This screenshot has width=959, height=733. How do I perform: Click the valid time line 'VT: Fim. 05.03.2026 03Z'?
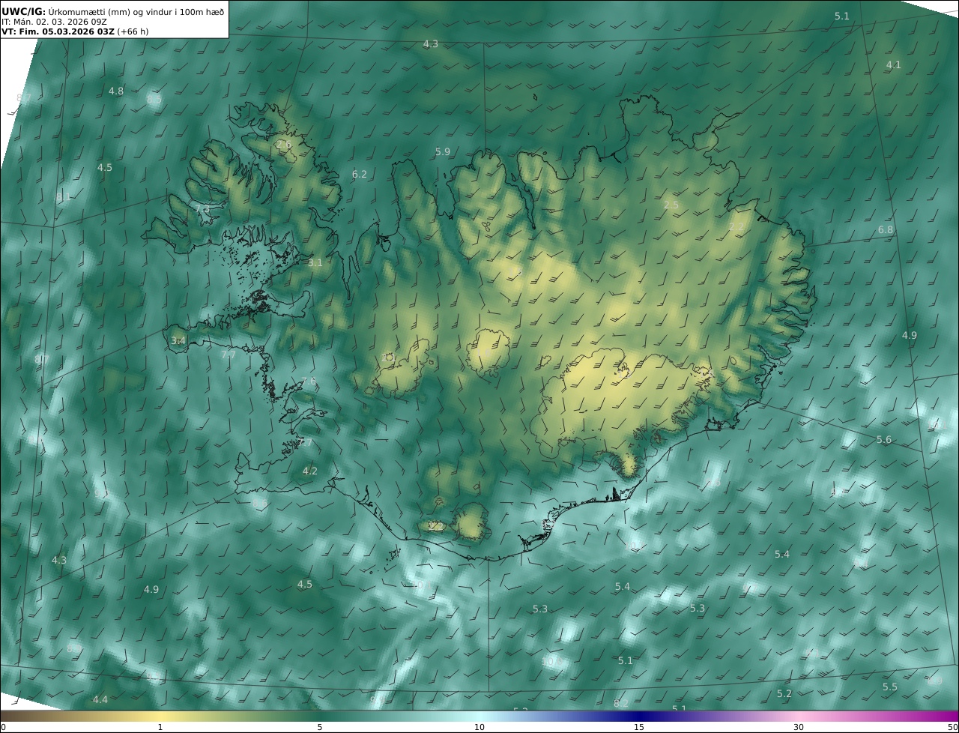coord(58,32)
